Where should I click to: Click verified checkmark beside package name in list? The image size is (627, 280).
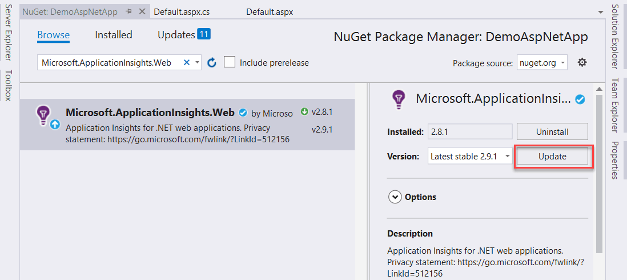point(243,113)
